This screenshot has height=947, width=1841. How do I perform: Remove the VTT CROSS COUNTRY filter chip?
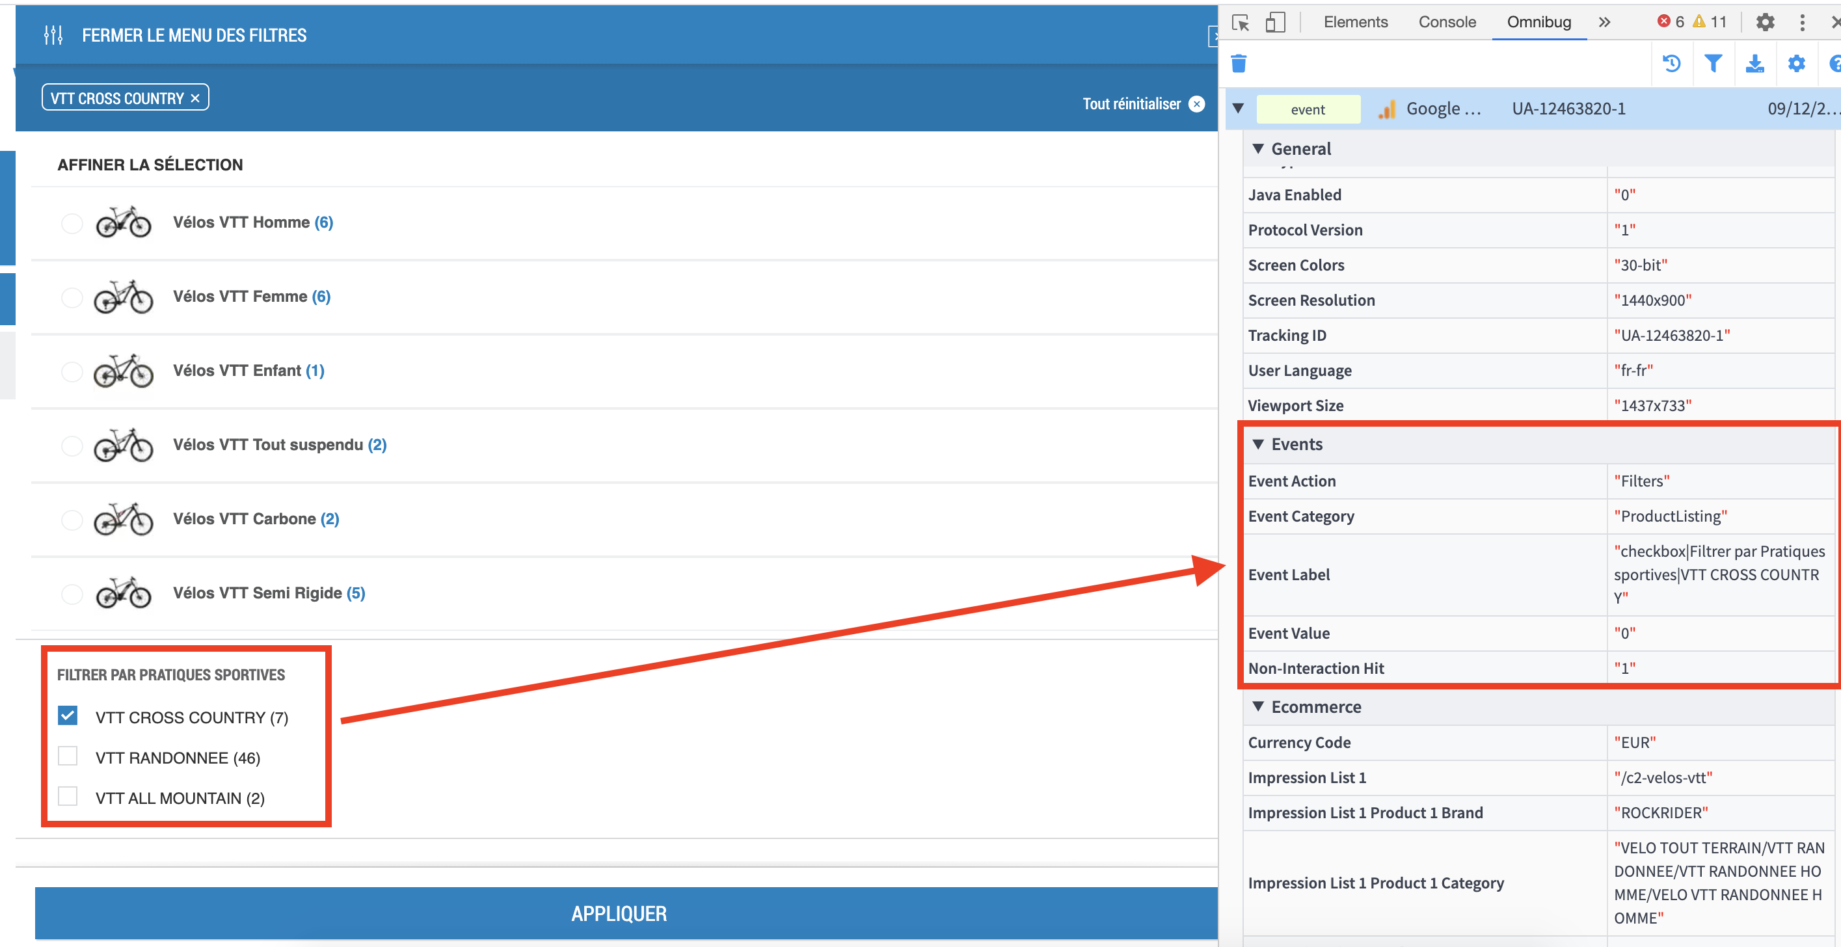pos(195,99)
